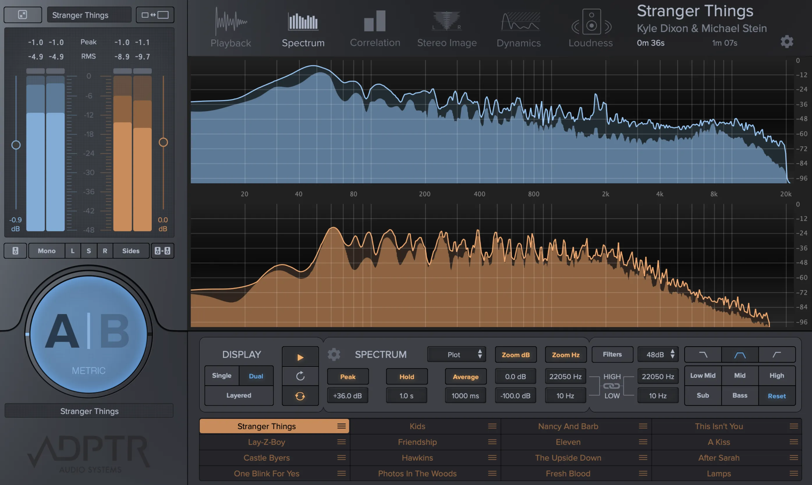Click the restart circular arrow icon
This screenshot has width=812, height=485.
[x=300, y=376]
